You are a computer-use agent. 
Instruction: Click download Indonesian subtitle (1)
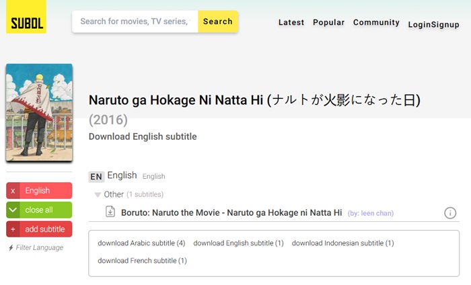pyautogui.click(x=342, y=243)
